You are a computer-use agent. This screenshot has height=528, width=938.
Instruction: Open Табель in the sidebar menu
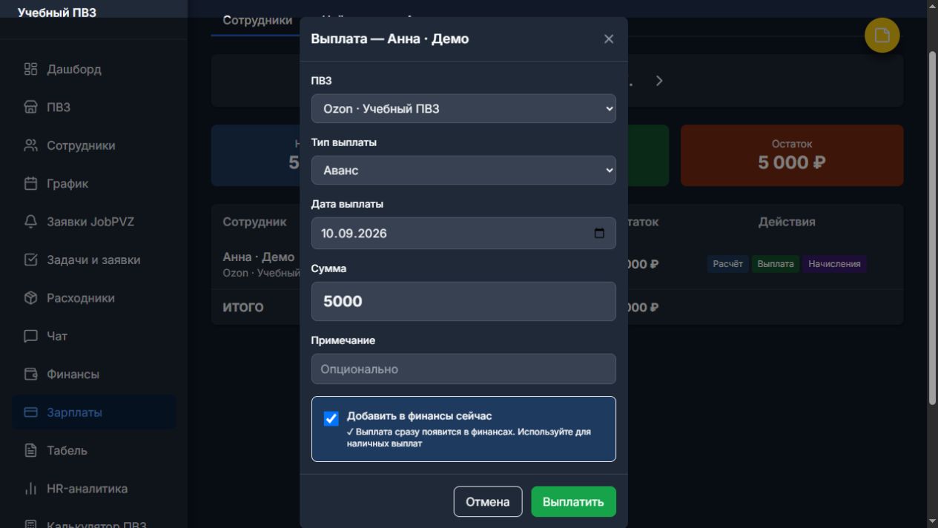pos(93,450)
